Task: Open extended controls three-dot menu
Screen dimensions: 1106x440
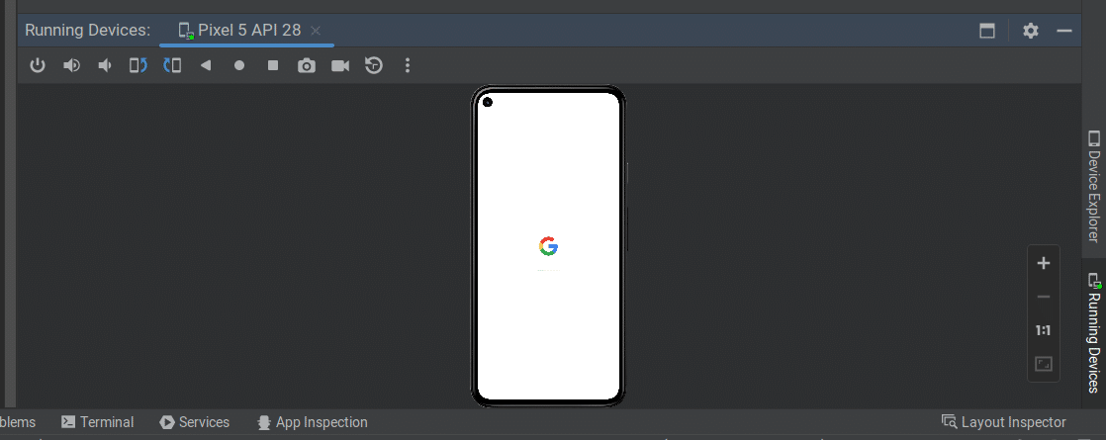Action: [407, 65]
